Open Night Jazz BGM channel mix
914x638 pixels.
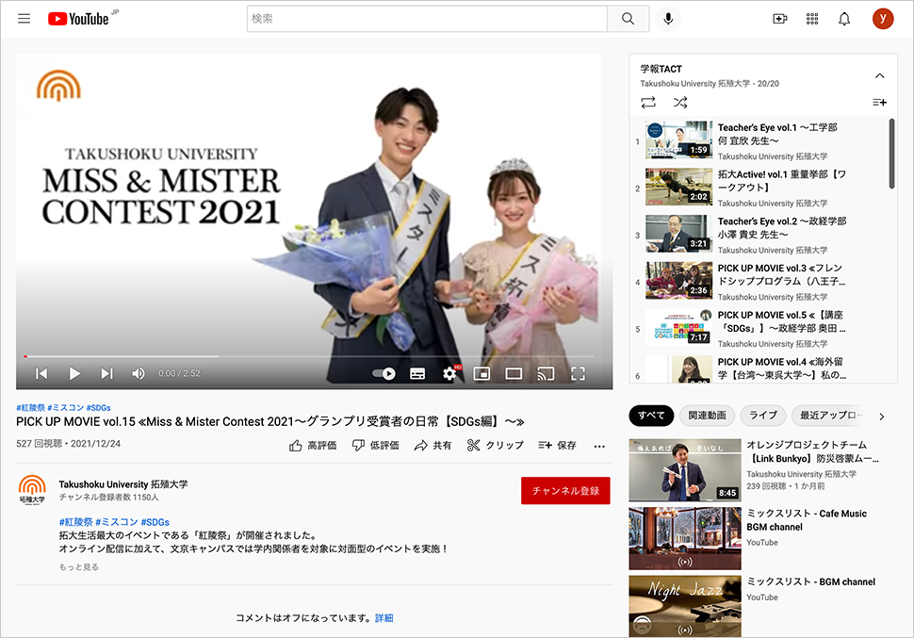756,606
